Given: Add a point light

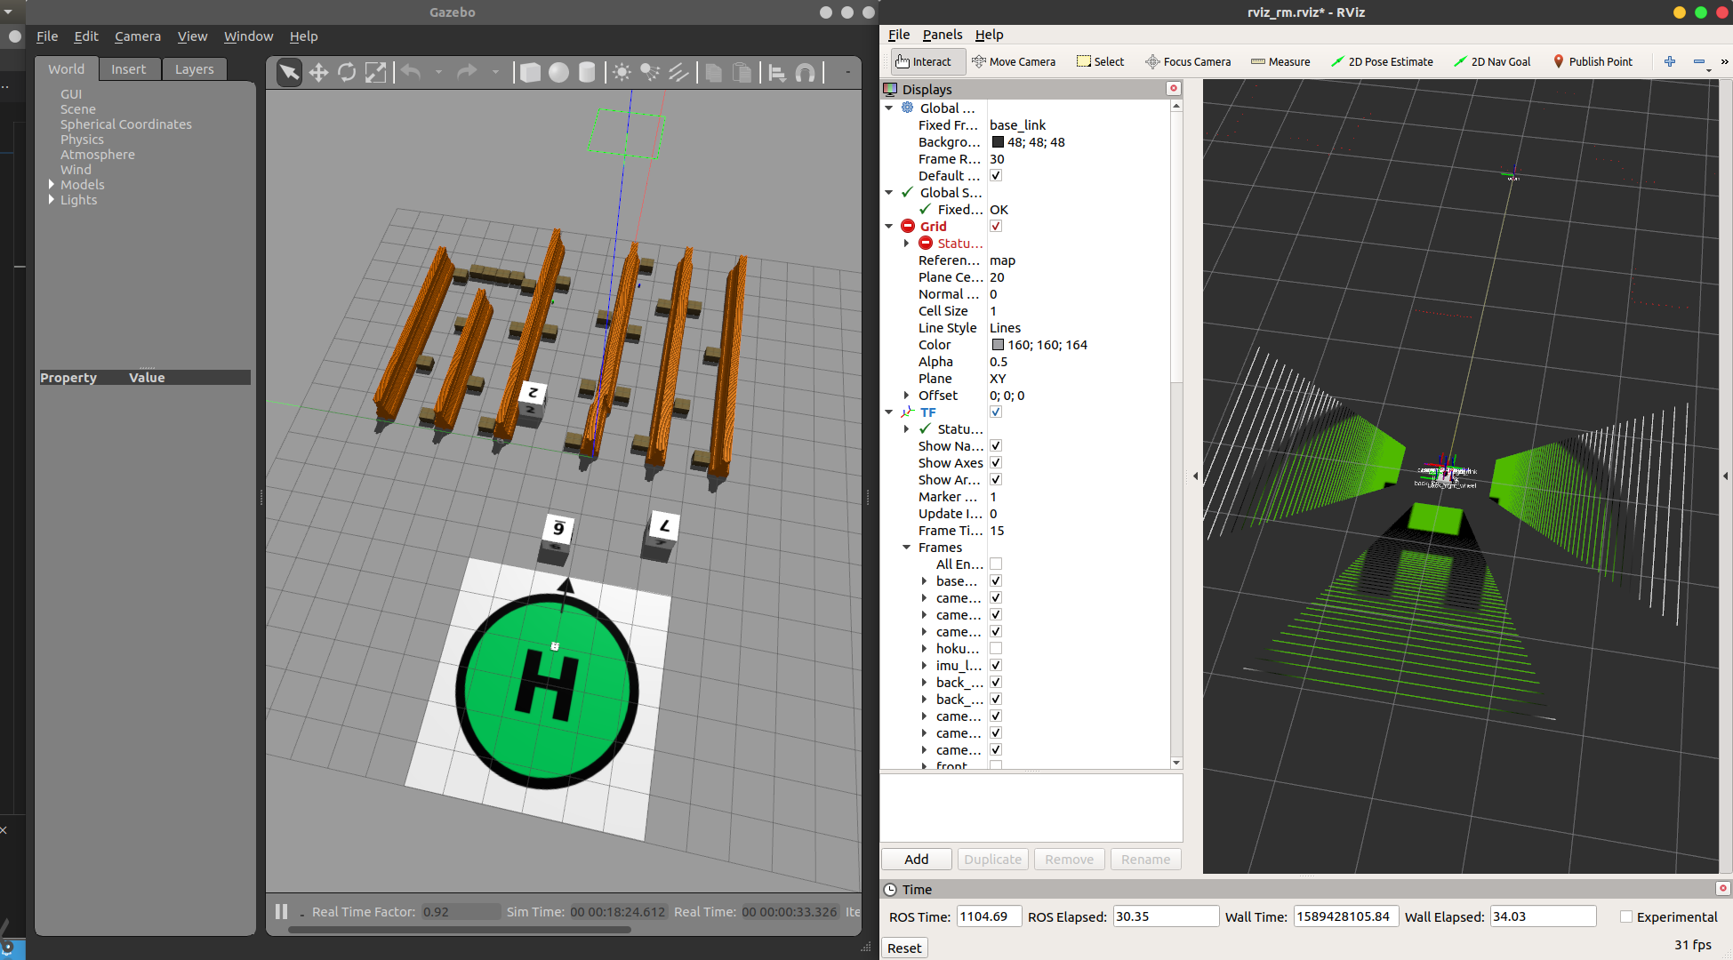Looking at the screenshot, I should 622,73.
